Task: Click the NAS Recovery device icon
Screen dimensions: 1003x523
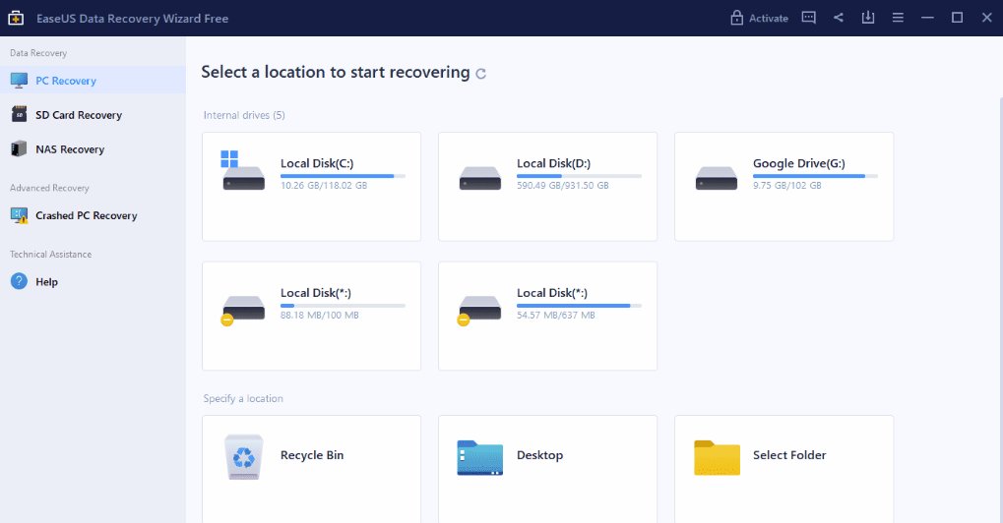Action: coord(19,148)
